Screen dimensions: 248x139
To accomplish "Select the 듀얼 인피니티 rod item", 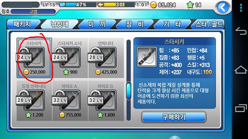I will [34, 101].
